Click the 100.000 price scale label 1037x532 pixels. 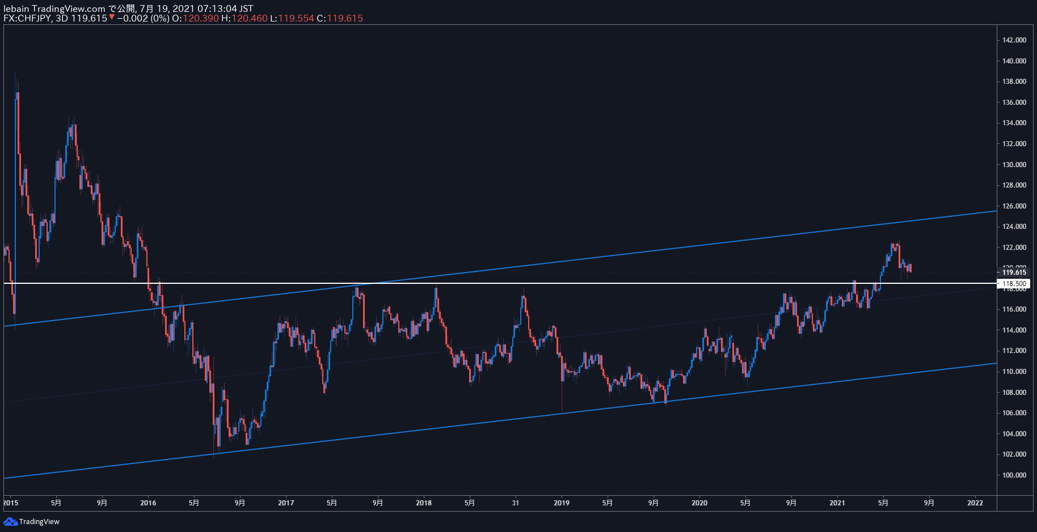(1014, 475)
